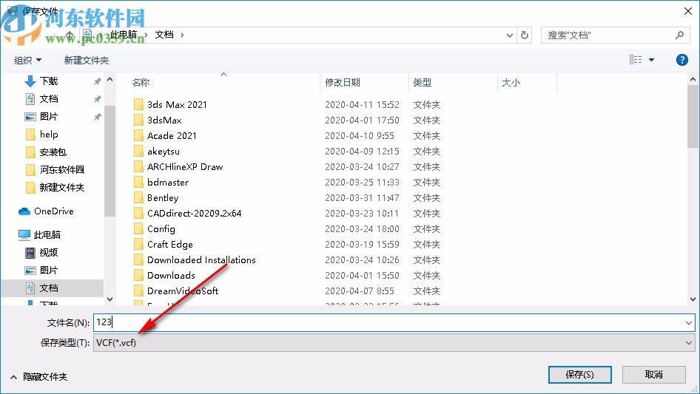Viewport: 700px width, 394px height.
Task: Click the view layout icon
Action: coord(636,60)
